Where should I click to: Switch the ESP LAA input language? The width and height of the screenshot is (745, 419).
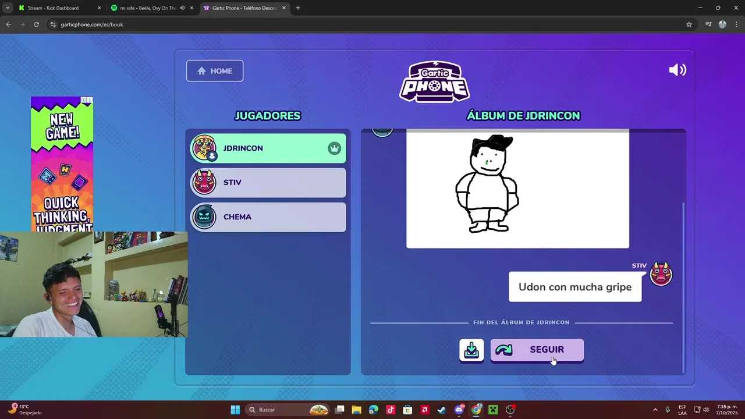click(x=682, y=410)
